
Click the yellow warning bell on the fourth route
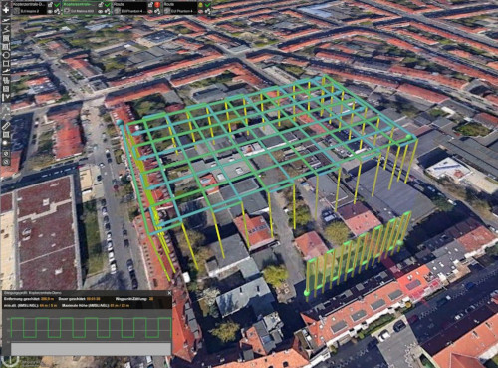(x=200, y=5)
